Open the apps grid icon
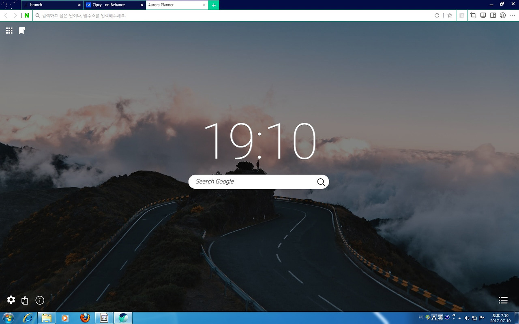519x324 pixels. tap(9, 31)
